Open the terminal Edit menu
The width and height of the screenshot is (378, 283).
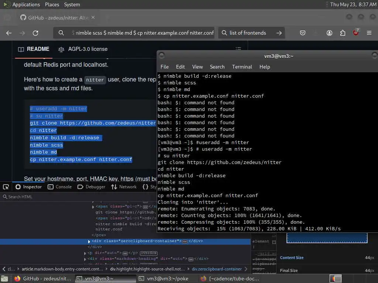(180, 67)
